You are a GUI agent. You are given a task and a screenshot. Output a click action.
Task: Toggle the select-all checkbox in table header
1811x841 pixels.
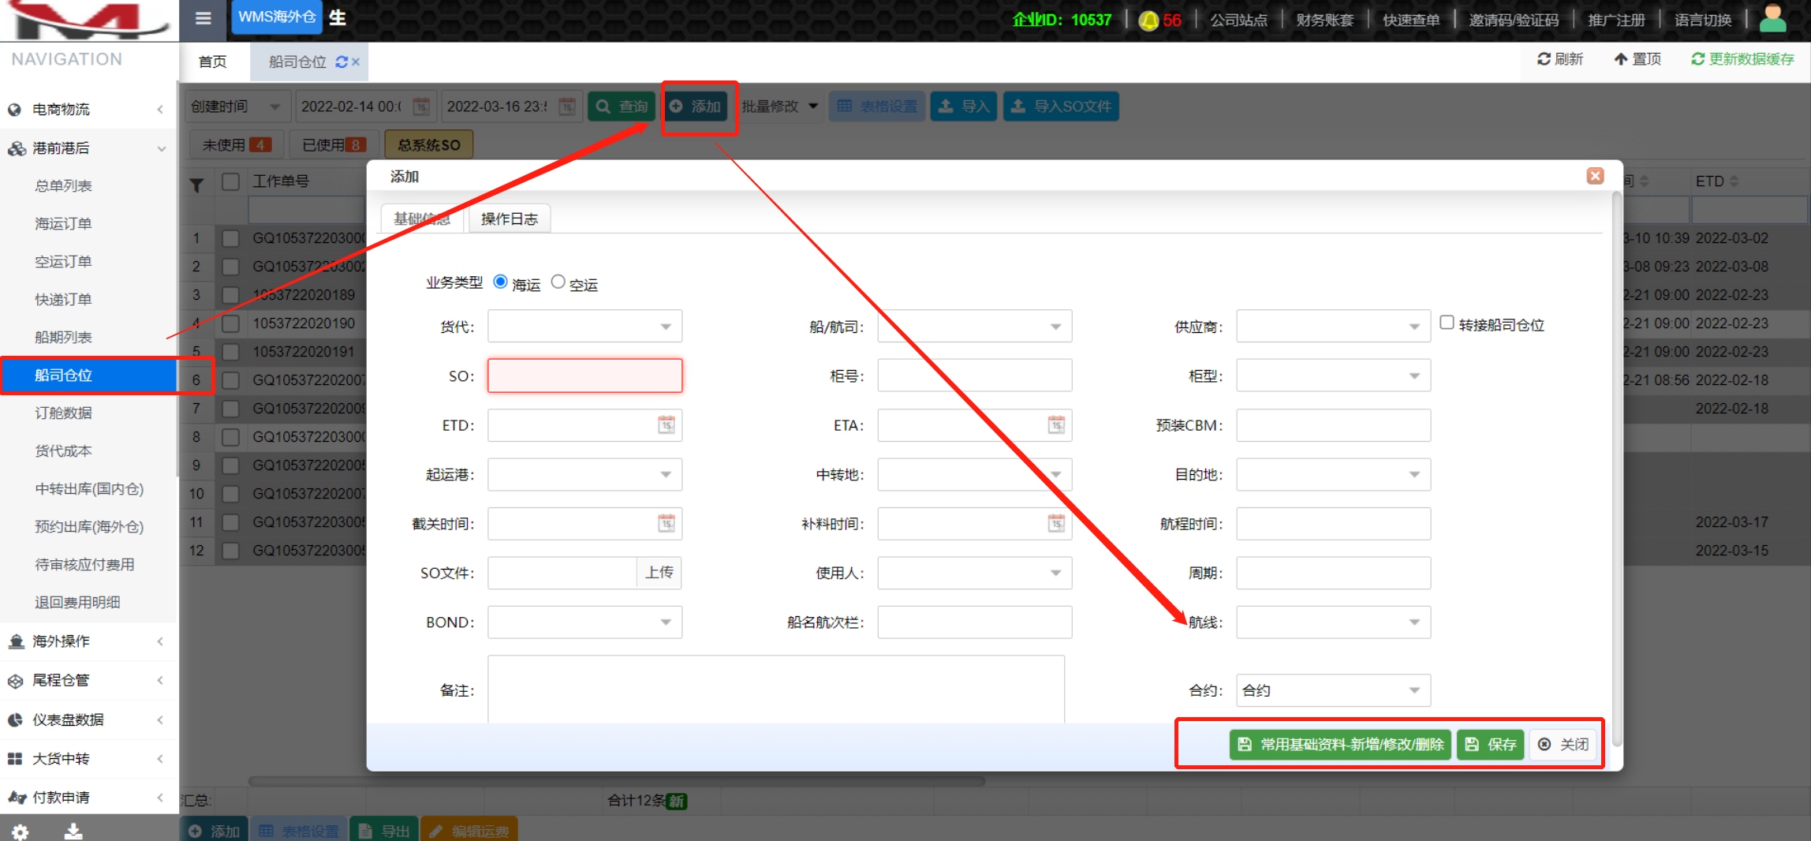[x=230, y=181]
